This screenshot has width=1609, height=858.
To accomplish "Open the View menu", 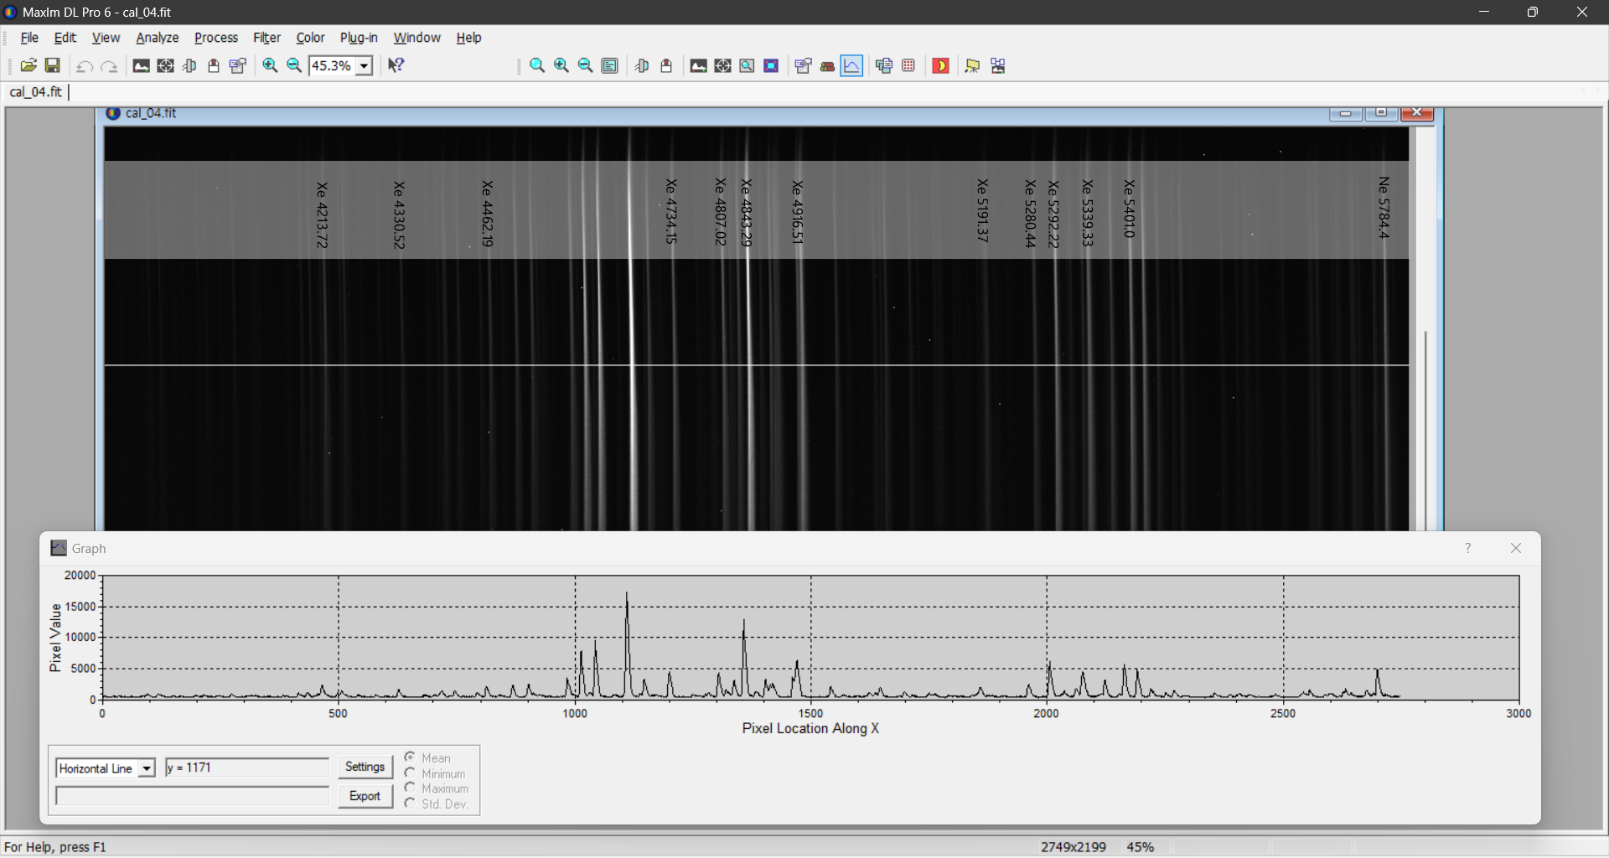I will pos(106,38).
